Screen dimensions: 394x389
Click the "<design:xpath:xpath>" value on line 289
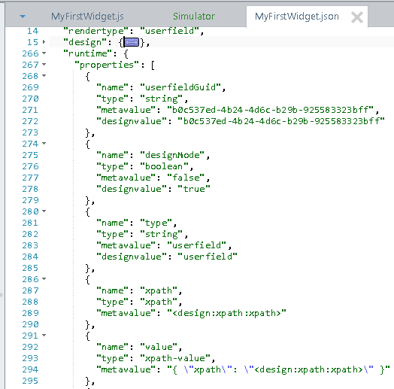click(226, 313)
